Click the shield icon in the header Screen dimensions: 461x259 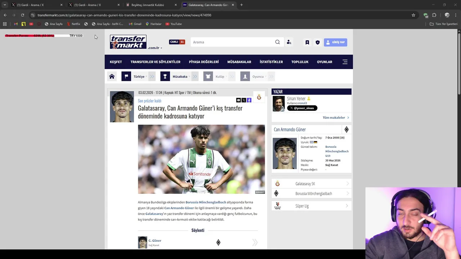tap(318, 42)
